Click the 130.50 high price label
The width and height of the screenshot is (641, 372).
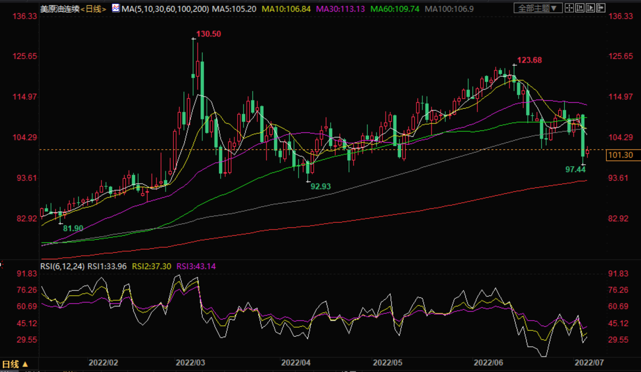coord(208,34)
